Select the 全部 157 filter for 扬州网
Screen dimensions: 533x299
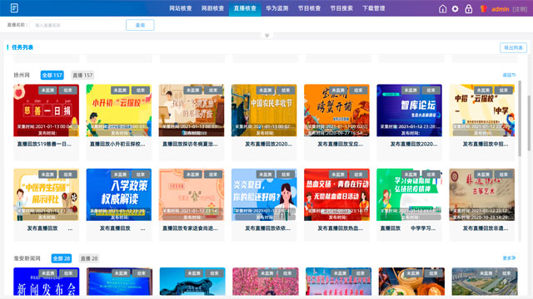click(x=52, y=76)
